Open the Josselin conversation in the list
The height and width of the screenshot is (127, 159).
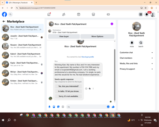tap(22, 37)
